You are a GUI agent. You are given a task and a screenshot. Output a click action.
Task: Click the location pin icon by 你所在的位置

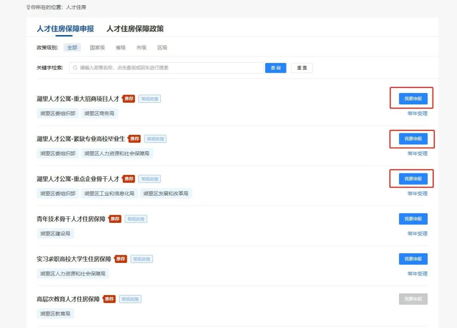[28, 8]
